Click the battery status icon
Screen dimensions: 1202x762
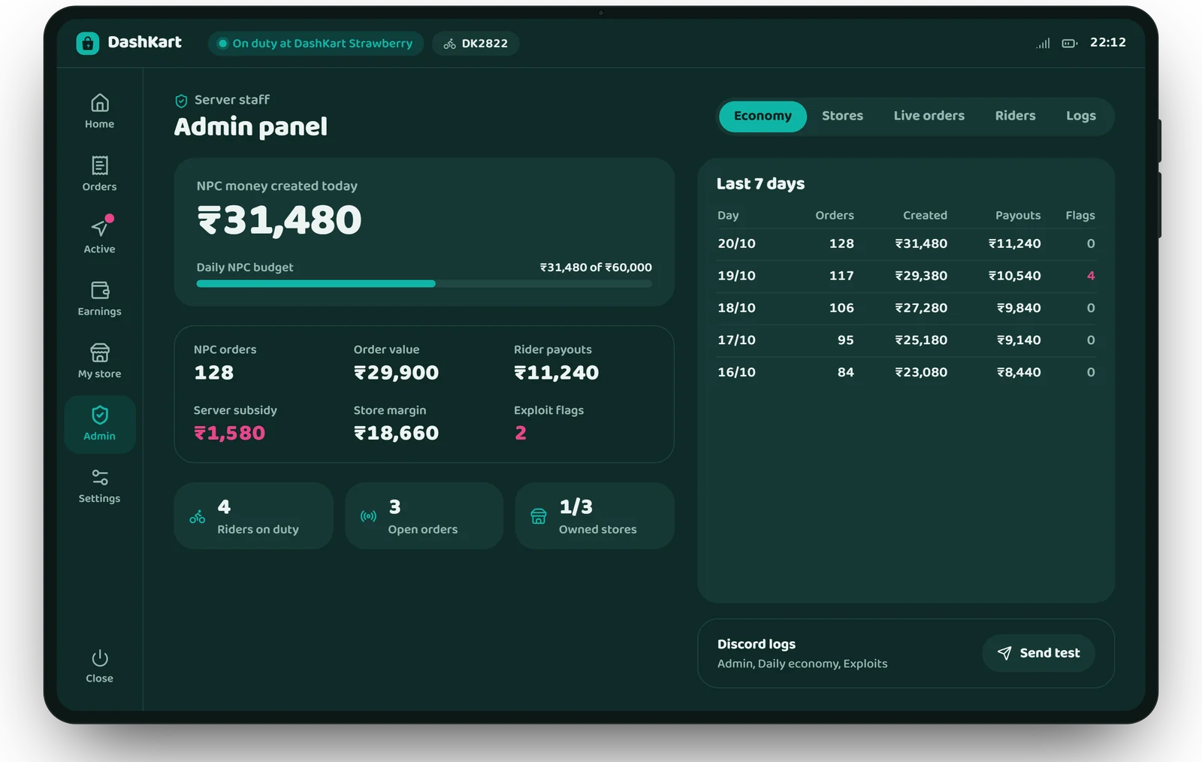pos(1070,44)
